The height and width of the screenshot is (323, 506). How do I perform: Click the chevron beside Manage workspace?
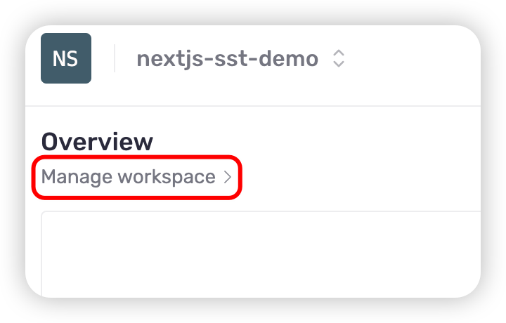[x=227, y=178]
